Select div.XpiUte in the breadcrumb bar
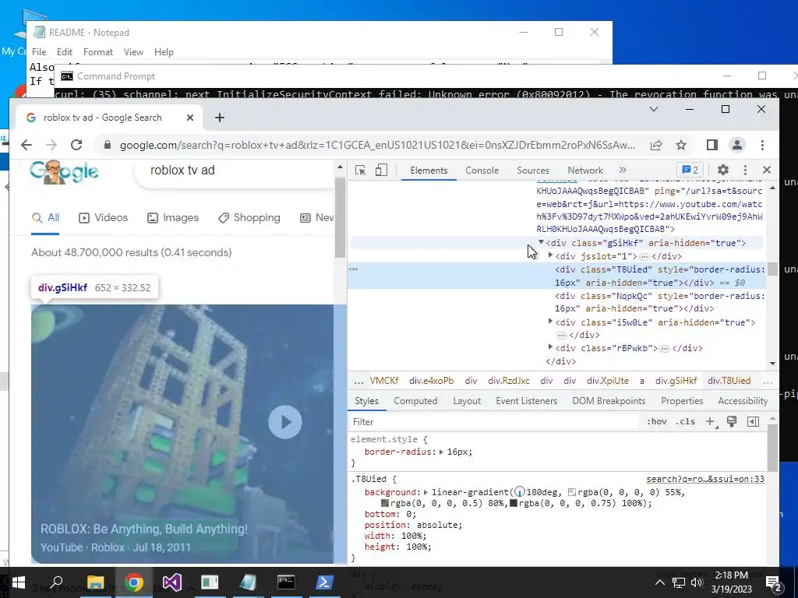Image resolution: width=798 pixels, height=598 pixels. click(x=608, y=380)
